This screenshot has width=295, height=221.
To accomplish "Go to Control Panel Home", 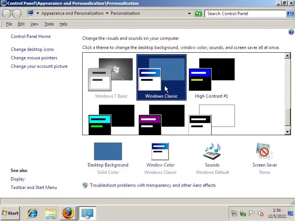I will pos(31,36).
